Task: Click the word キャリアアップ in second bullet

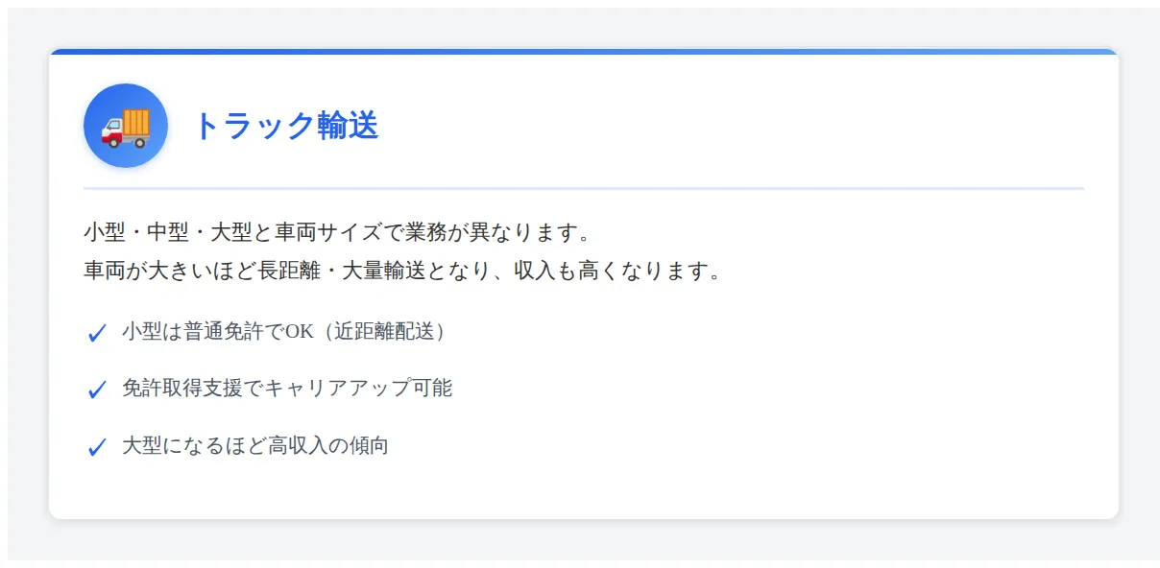Action: click(336, 389)
